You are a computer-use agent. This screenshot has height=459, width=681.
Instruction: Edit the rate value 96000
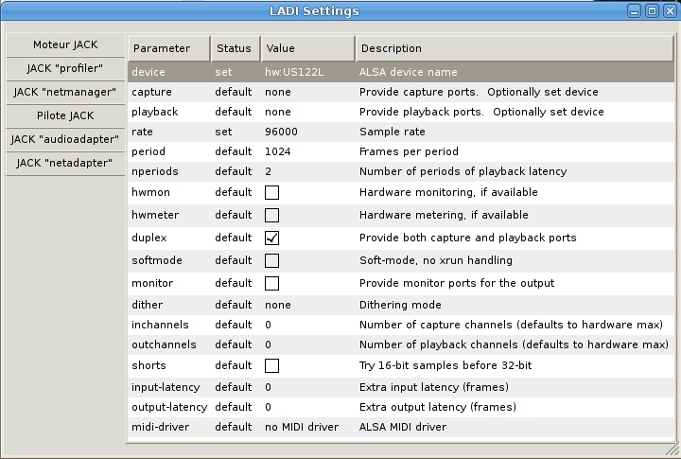(282, 132)
